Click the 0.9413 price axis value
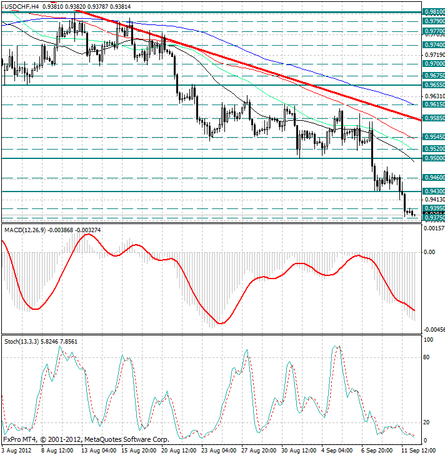 (x=434, y=200)
